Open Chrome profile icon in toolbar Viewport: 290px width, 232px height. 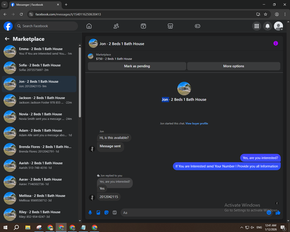pos(277,14)
